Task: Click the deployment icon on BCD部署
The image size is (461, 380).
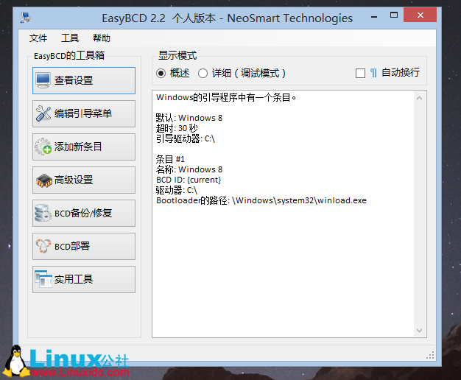Action: pyautogui.click(x=43, y=246)
